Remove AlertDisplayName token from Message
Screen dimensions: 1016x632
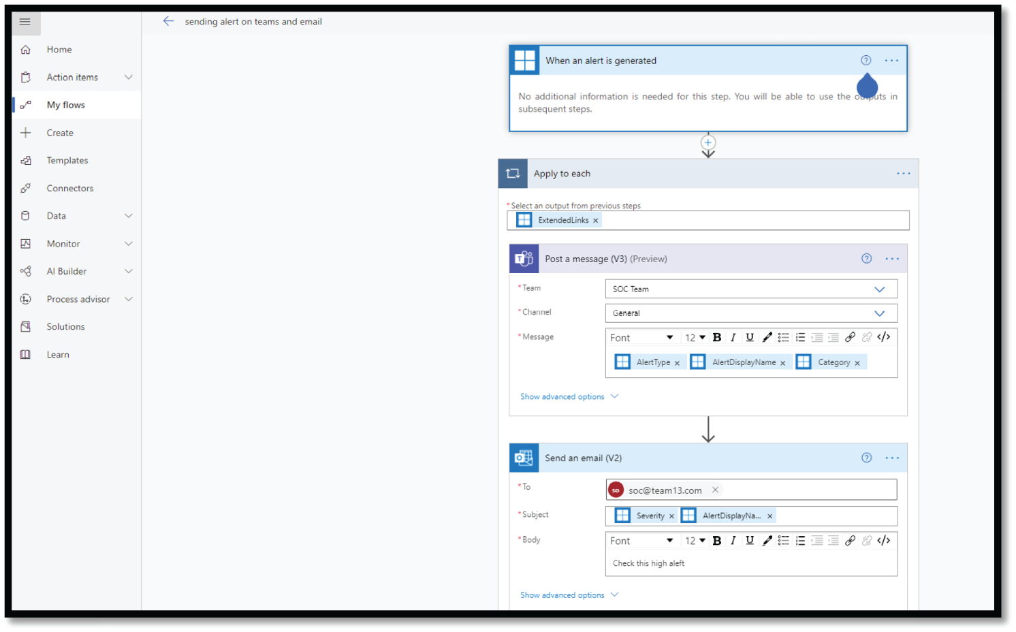pyautogui.click(x=783, y=363)
